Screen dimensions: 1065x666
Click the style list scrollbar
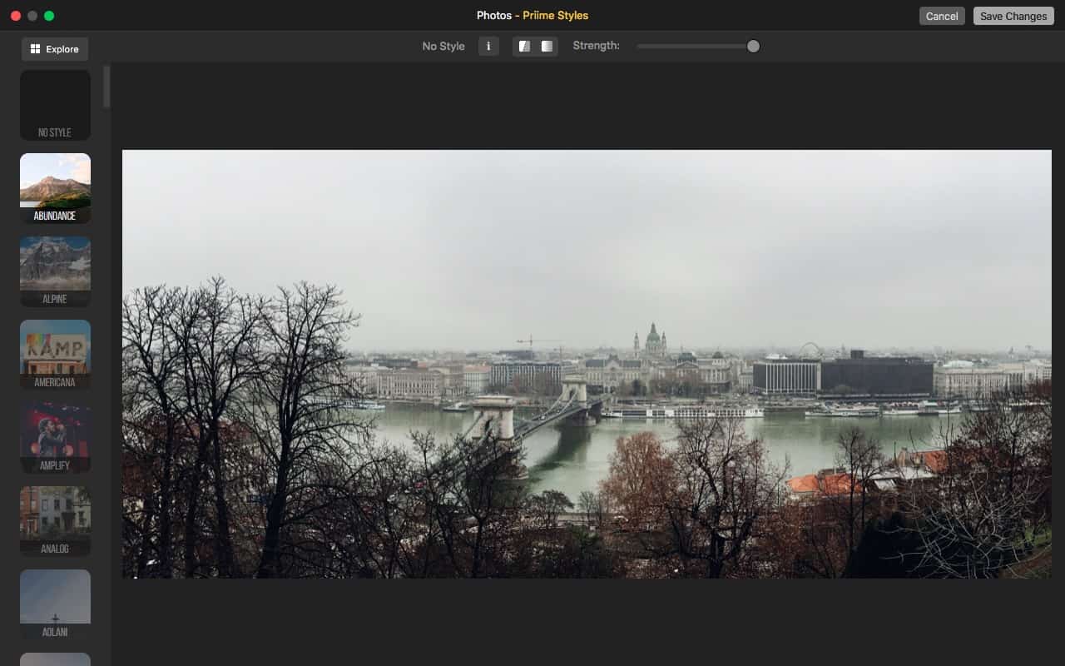[x=106, y=87]
